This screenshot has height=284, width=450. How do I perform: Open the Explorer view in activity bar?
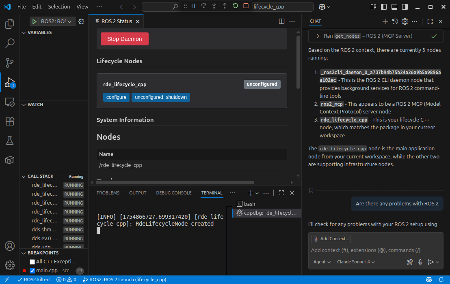click(x=10, y=24)
